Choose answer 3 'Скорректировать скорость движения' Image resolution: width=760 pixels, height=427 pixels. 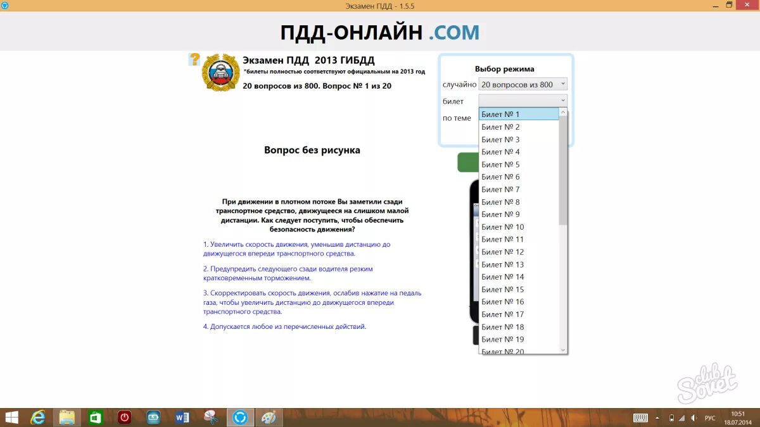click(312, 302)
